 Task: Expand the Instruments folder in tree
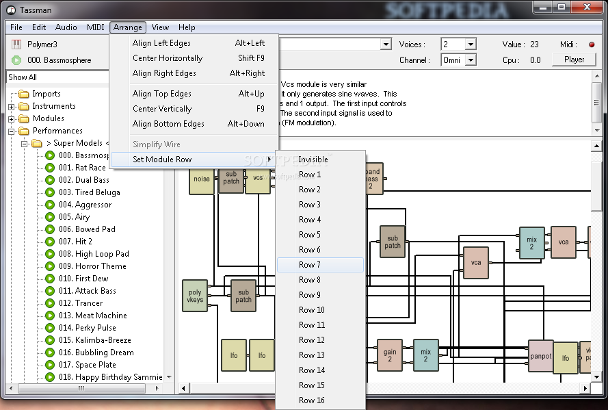click(12, 107)
